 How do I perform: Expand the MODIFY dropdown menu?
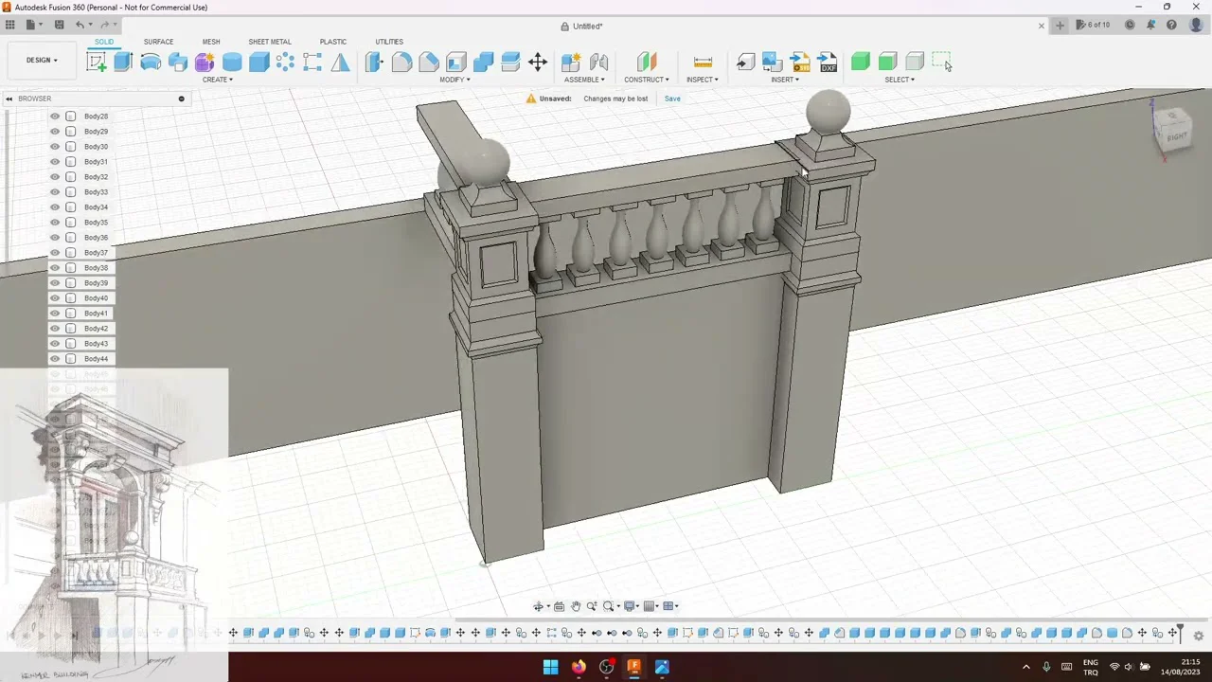pyautogui.click(x=454, y=80)
